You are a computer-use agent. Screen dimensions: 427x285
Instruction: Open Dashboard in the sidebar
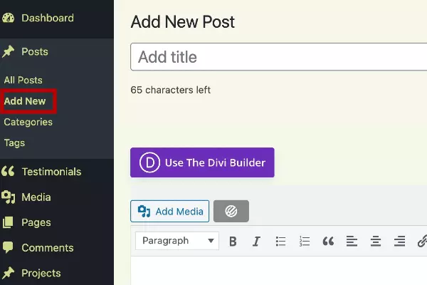(x=47, y=18)
